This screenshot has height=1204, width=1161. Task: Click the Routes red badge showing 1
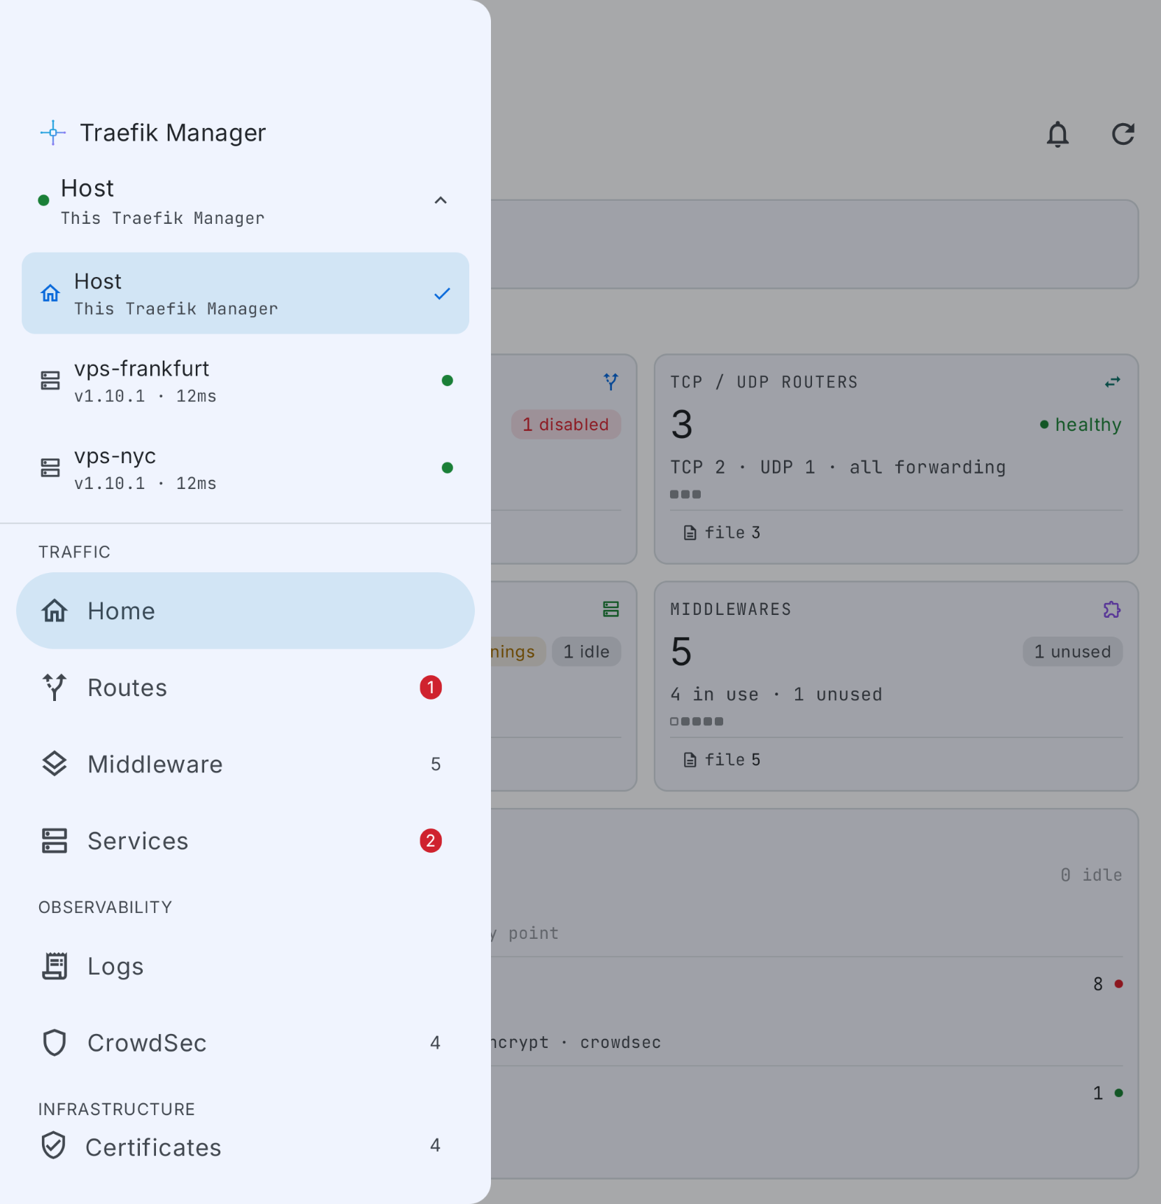(x=431, y=688)
